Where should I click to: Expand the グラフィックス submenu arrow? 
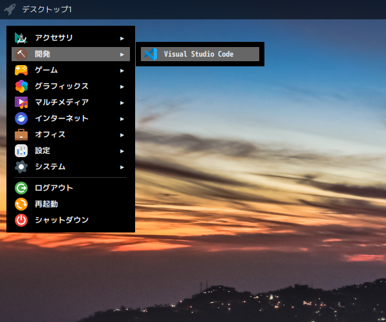(122, 87)
